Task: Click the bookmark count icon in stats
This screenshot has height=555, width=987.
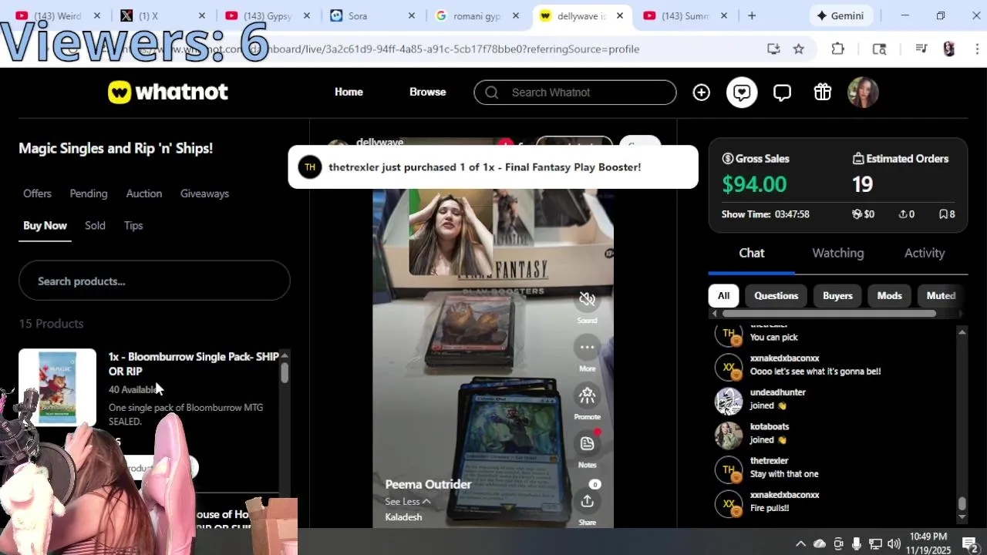Action: tap(943, 214)
